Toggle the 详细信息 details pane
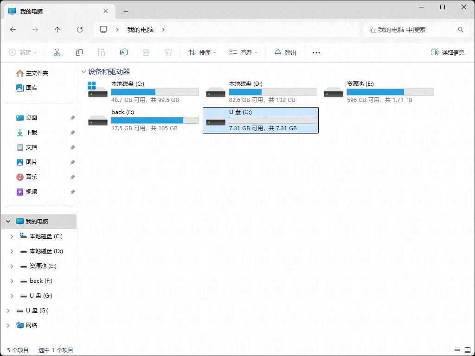Screen dimensions: 475x356 click(x=447, y=53)
